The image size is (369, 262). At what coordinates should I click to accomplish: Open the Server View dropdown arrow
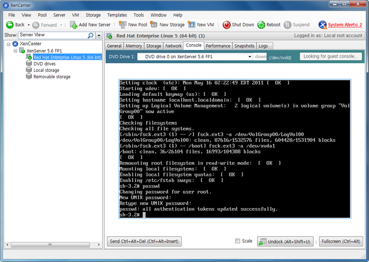pos(99,36)
